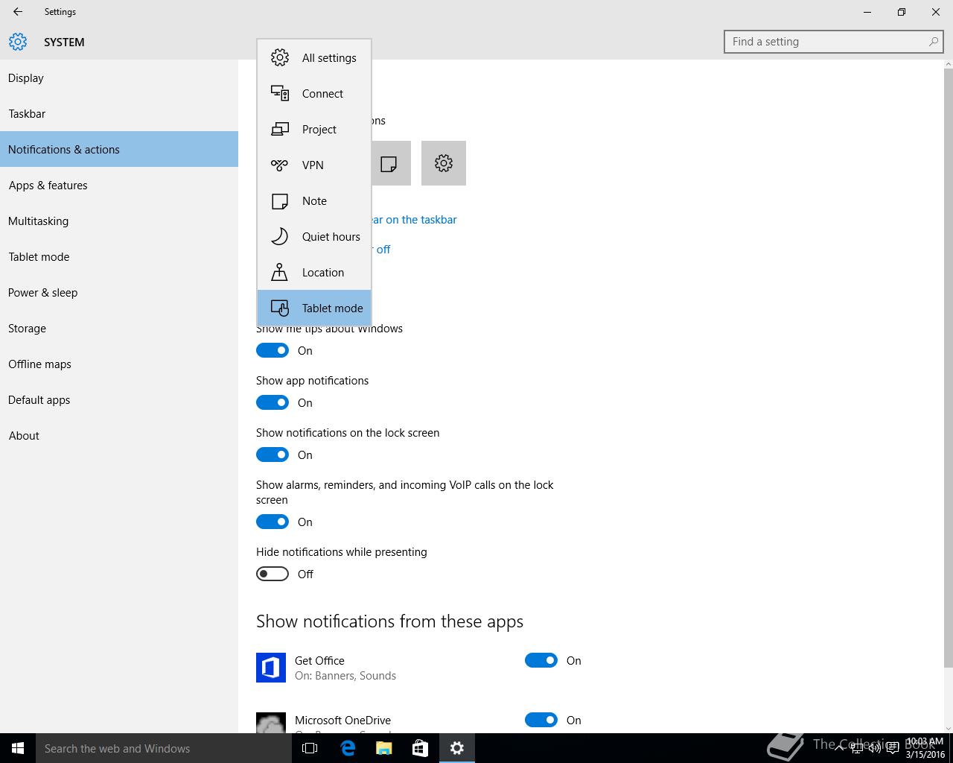This screenshot has height=763, width=953.
Task: Open Tablet mode in the sidebar
Action: coord(119,256)
